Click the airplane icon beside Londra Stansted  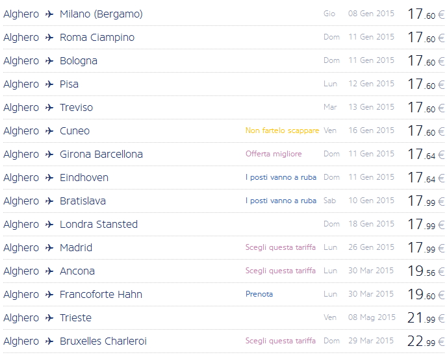pyautogui.click(x=49, y=225)
